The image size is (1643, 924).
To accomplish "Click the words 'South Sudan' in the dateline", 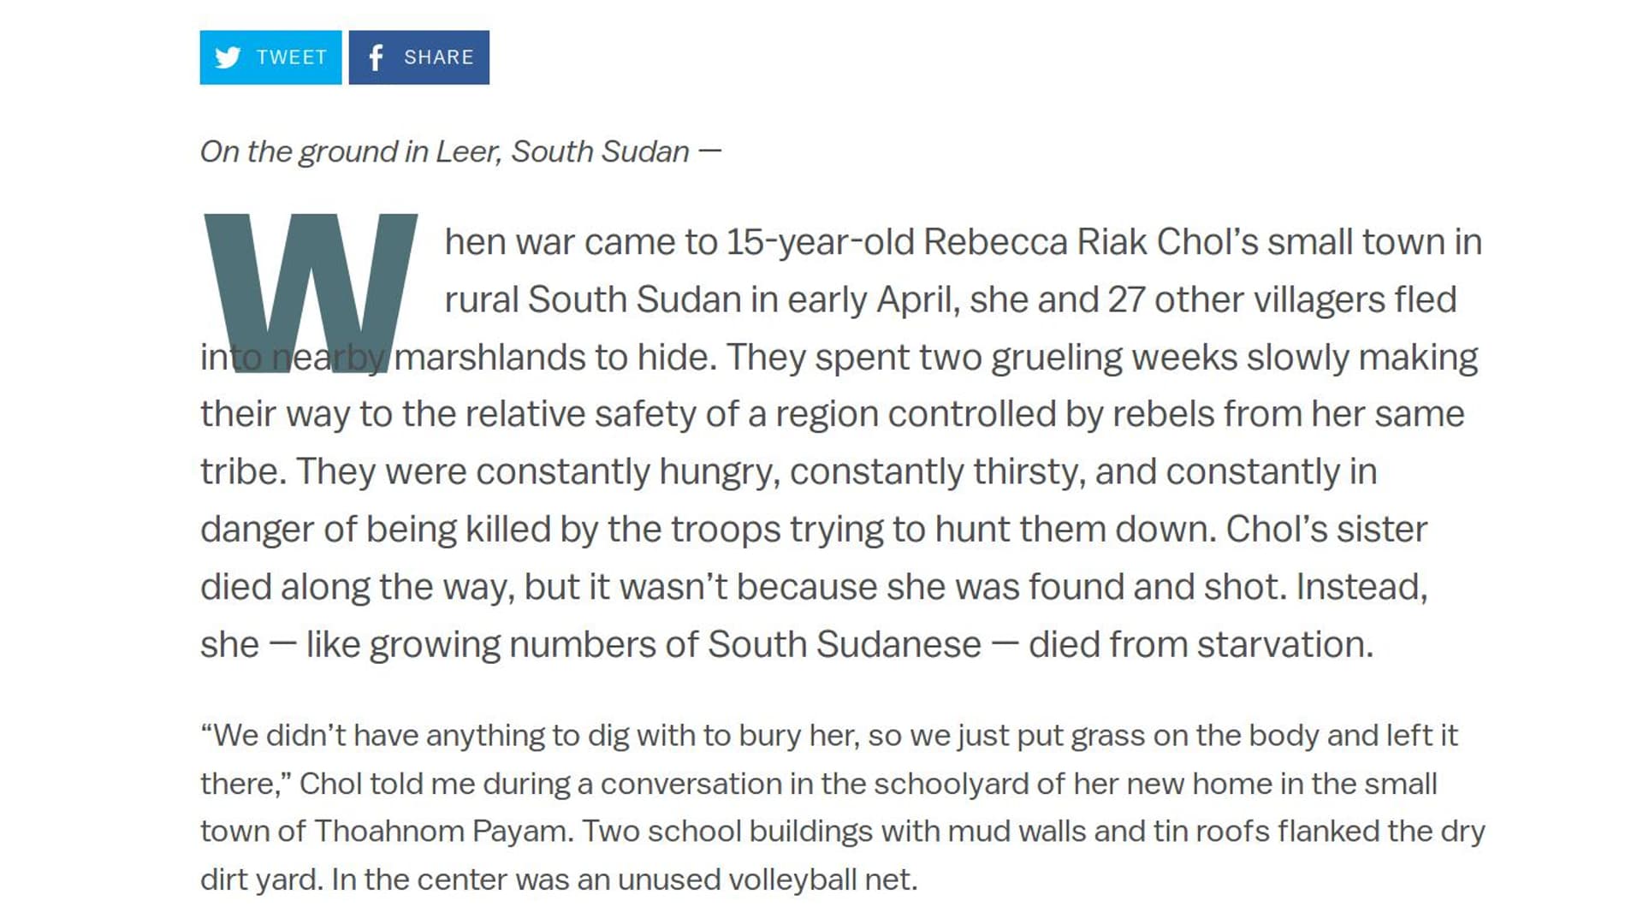I will [600, 152].
